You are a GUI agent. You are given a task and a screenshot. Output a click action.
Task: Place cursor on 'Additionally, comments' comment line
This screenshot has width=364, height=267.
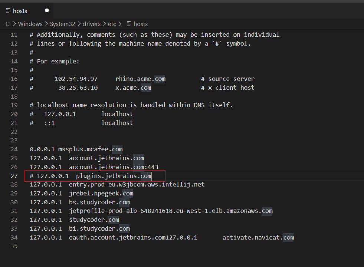pyautogui.click(x=155, y=35)
